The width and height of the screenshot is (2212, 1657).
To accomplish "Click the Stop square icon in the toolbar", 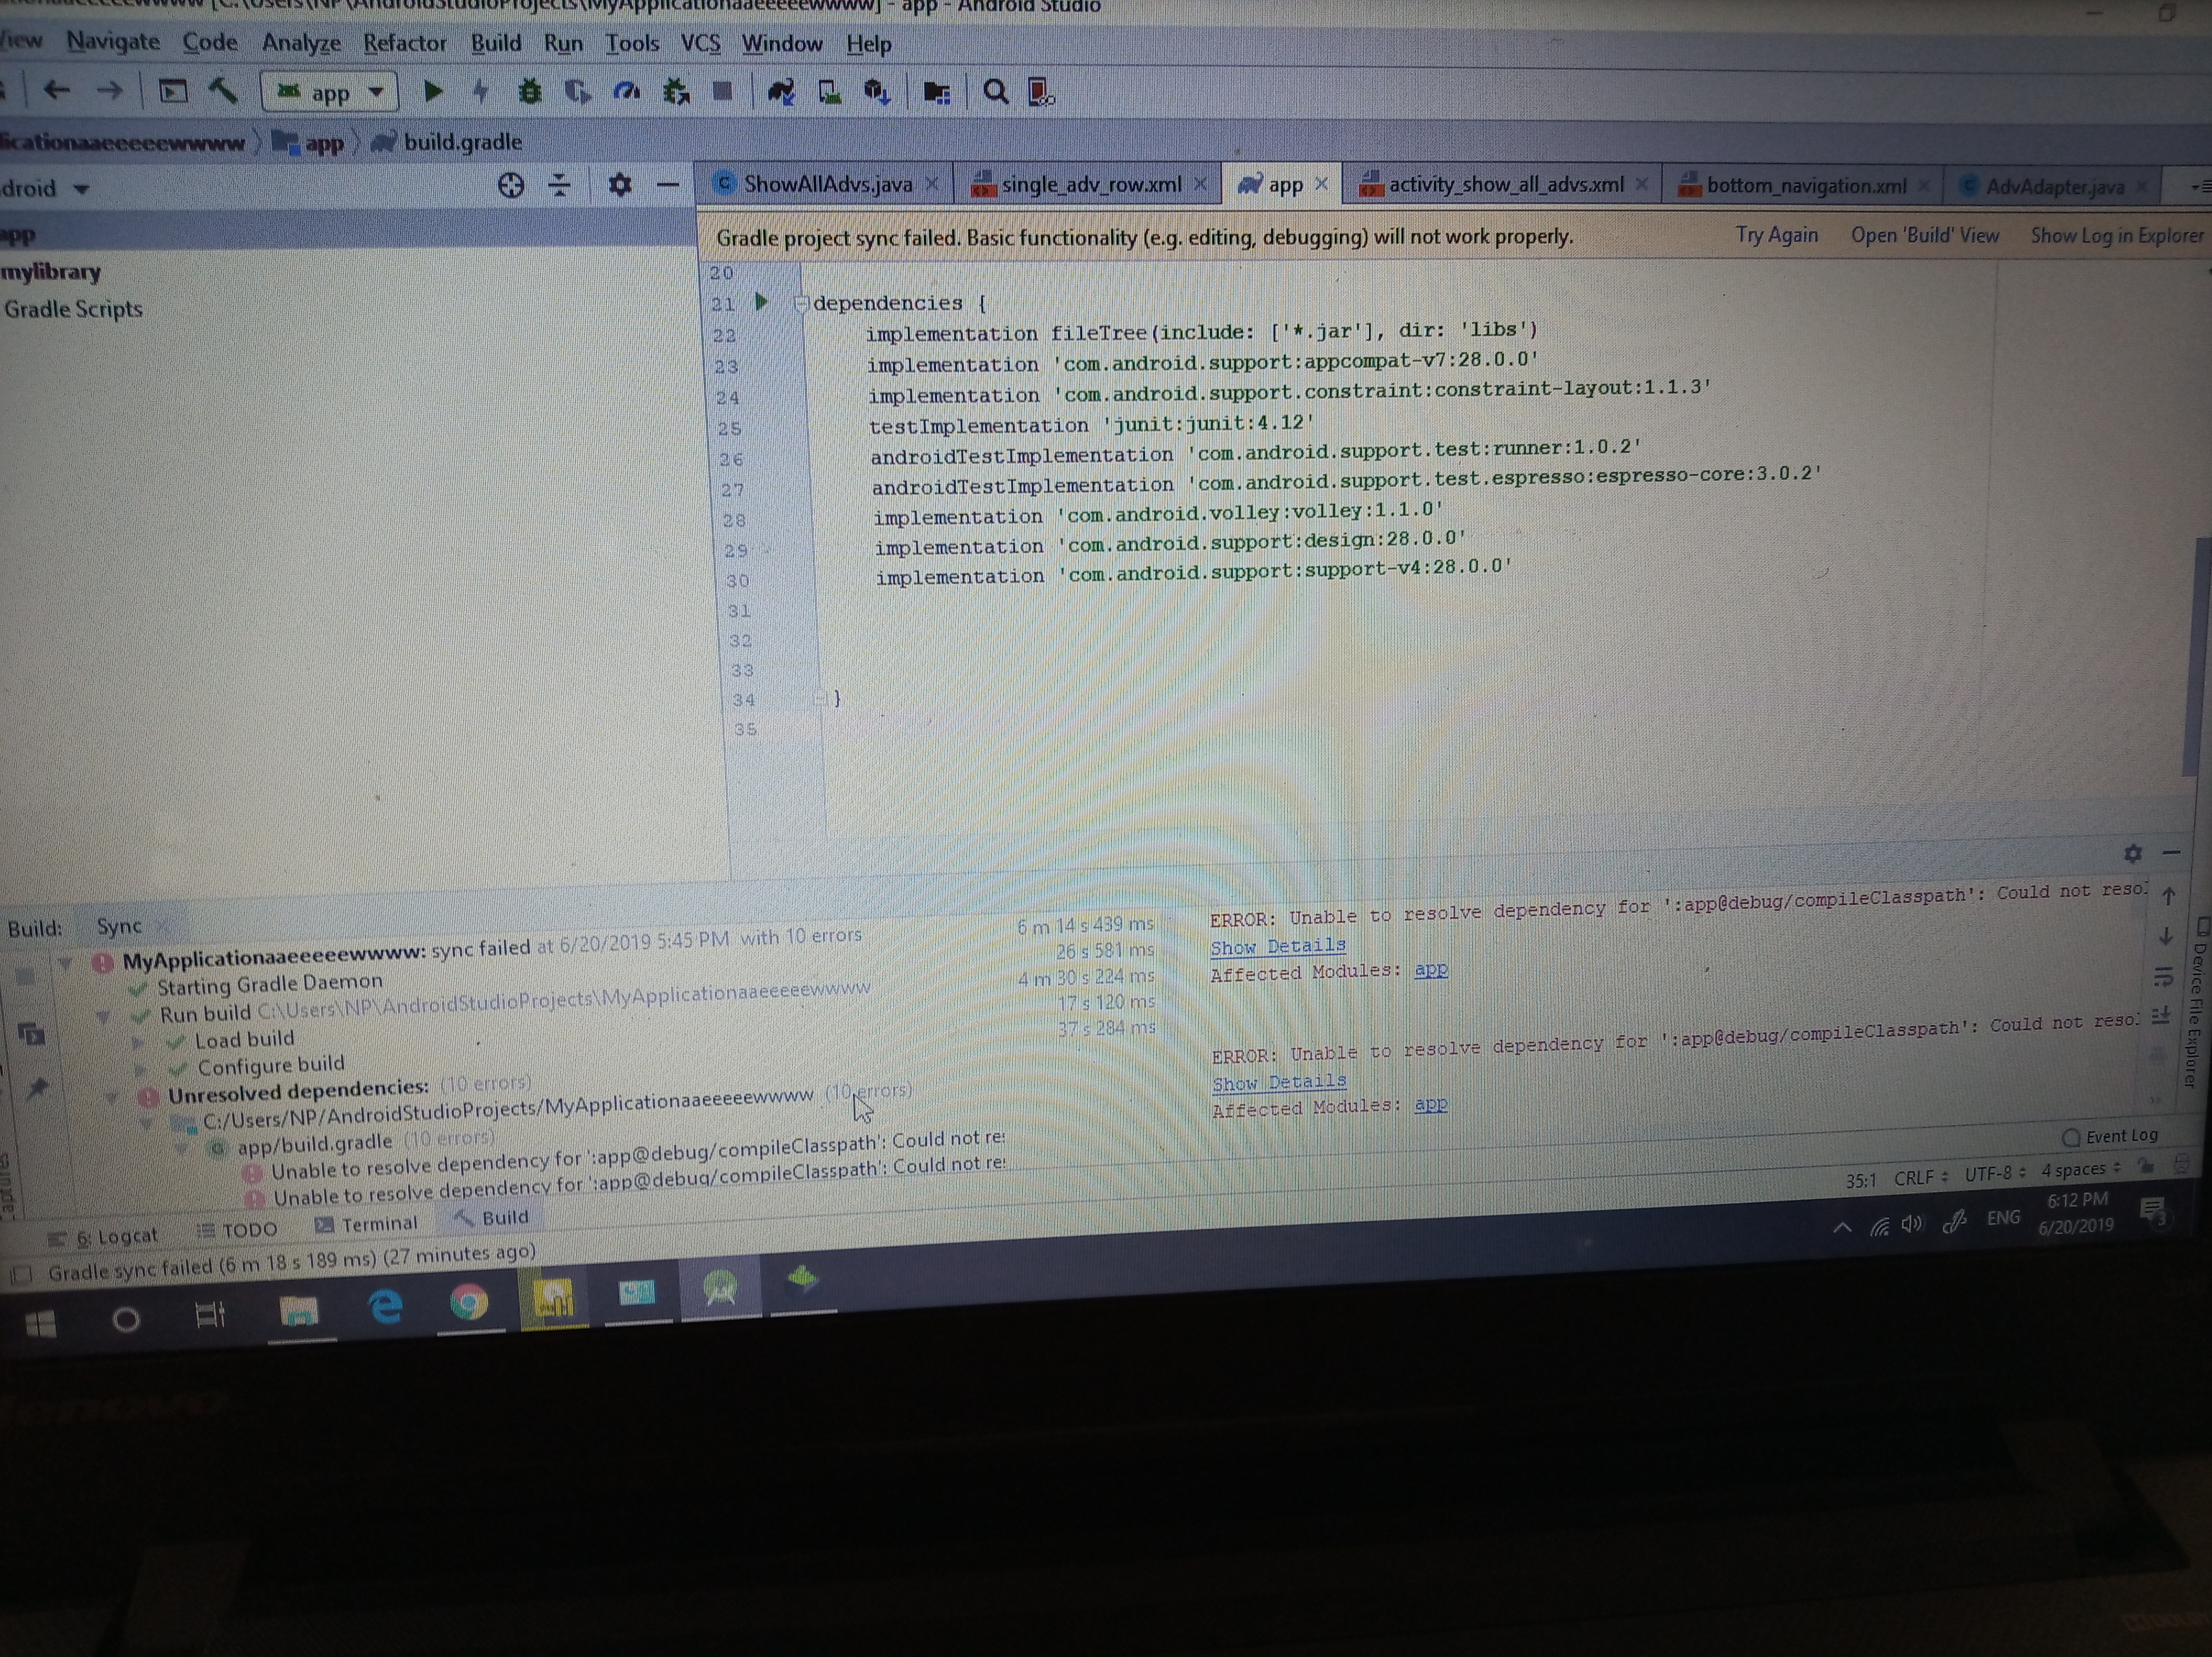I will 722,92.
